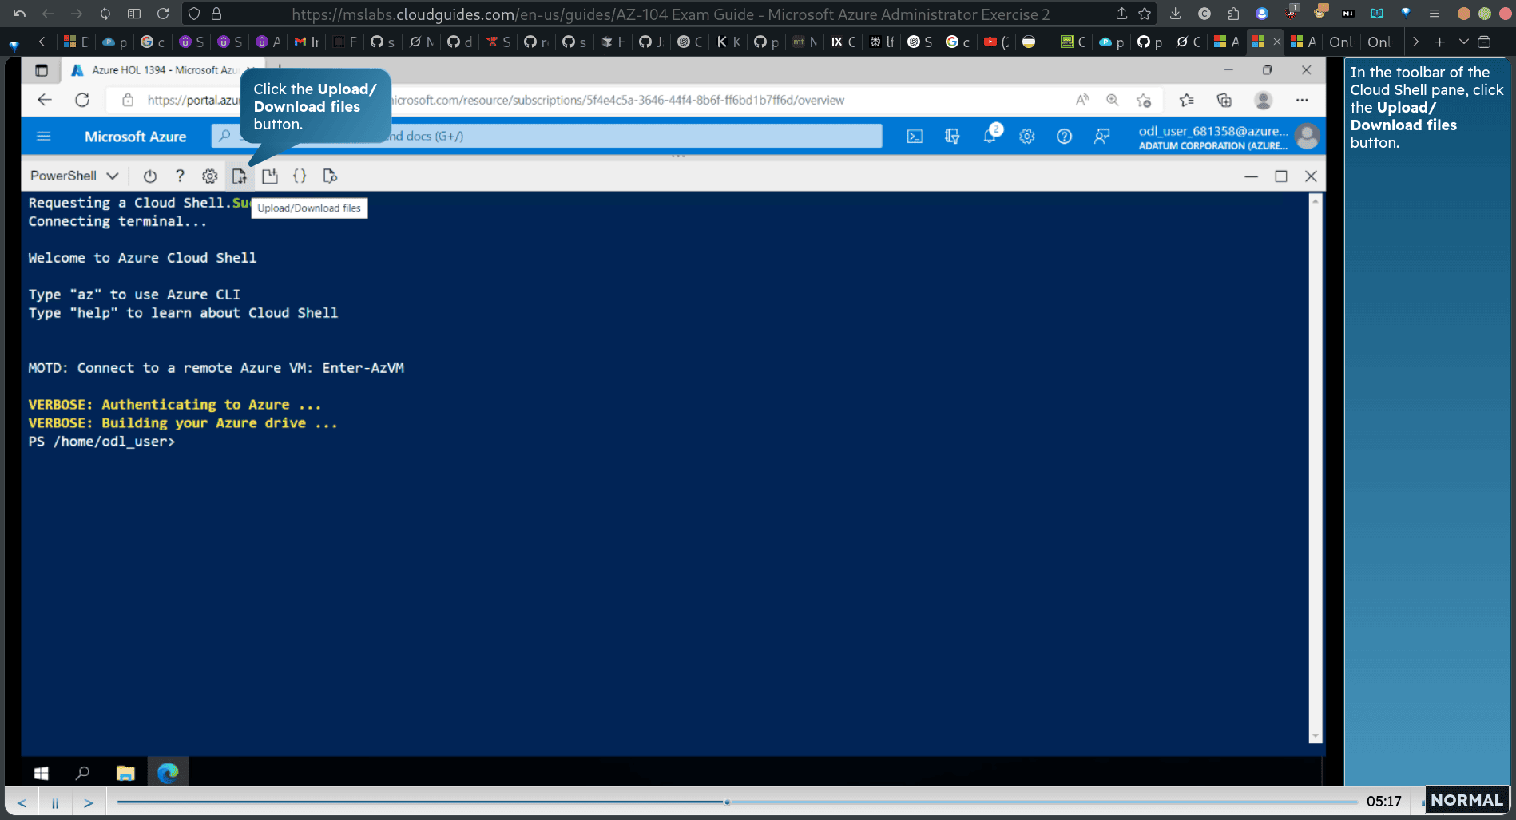Bookmark cloudguides page with the star icon
Screen dimensions: 1516x820
(x=1145, y=14)
